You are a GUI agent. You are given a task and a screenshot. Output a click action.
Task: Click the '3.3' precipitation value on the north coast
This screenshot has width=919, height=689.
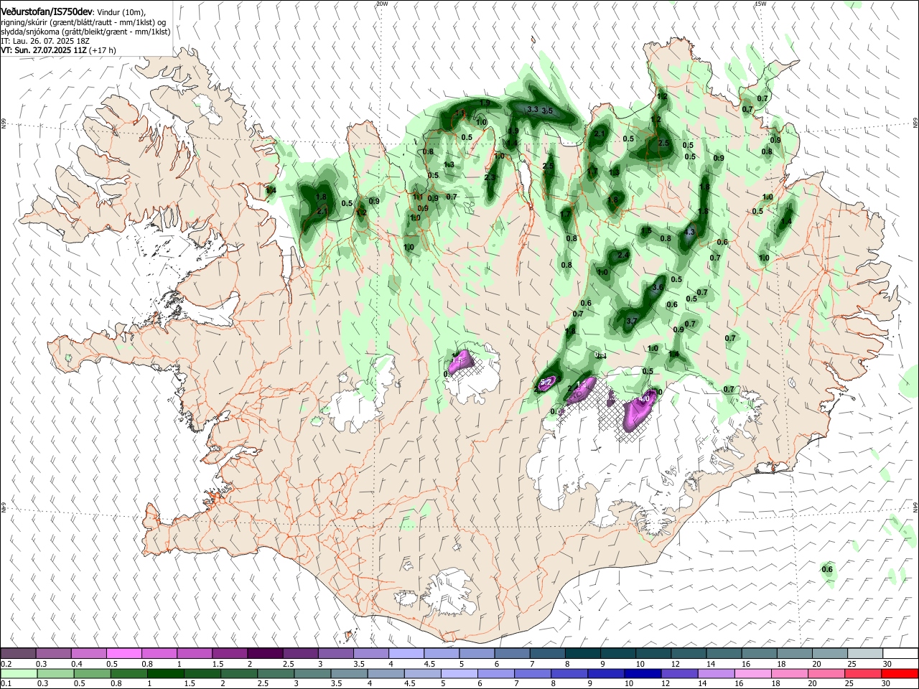[533, 109]
